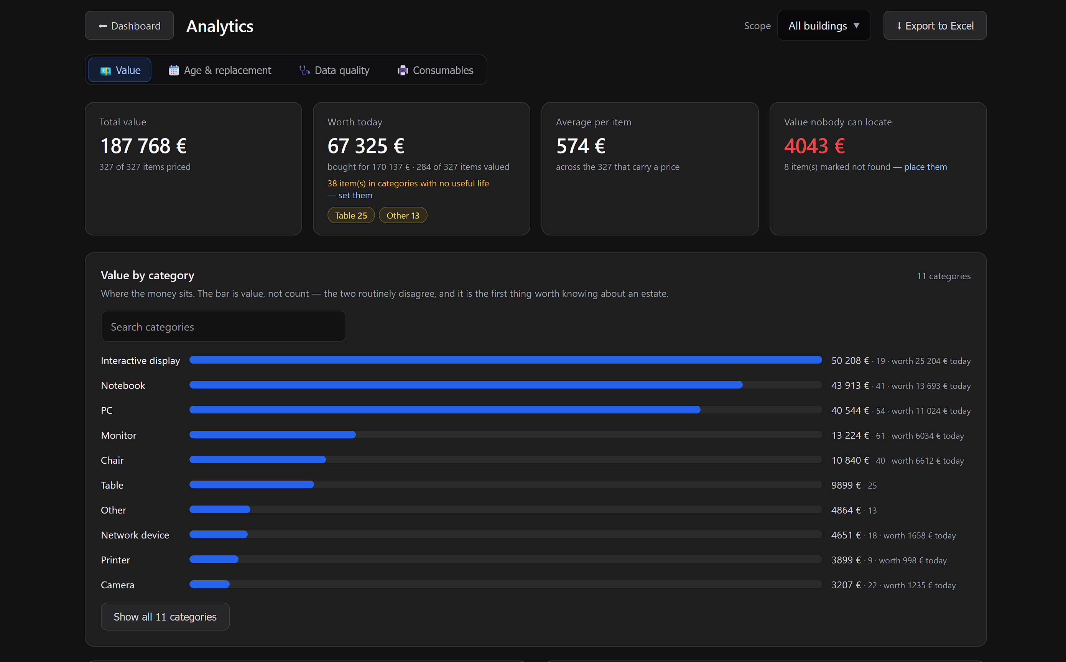Viewport: 1066px width, 662px height.
Task: Select the 'Network device' category label
Action: [x=135, y=535]
